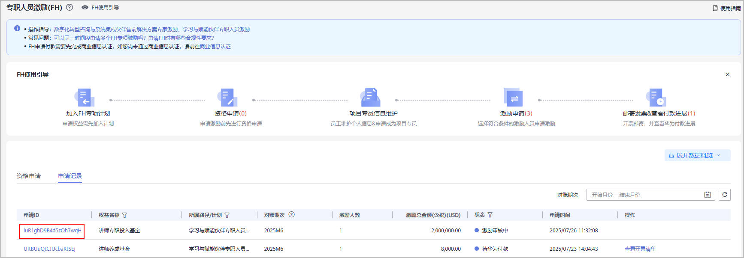Click the 邮寄发票&查看付款进展 step icon

(x=656, y=98)
